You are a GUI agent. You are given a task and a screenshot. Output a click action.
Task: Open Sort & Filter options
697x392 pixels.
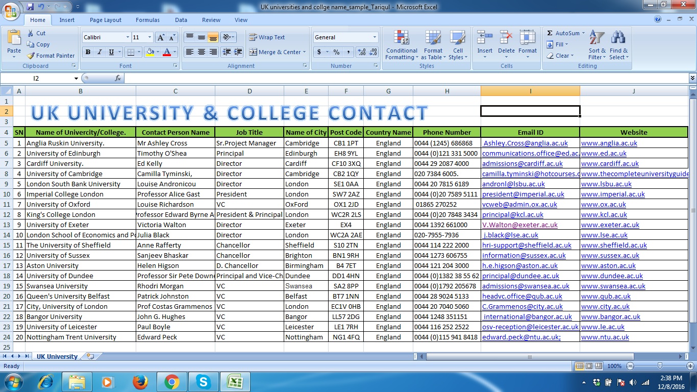tap(597, 45)
